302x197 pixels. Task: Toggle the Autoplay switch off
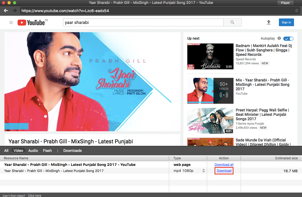pyautogui.click(x=288, y=39)
